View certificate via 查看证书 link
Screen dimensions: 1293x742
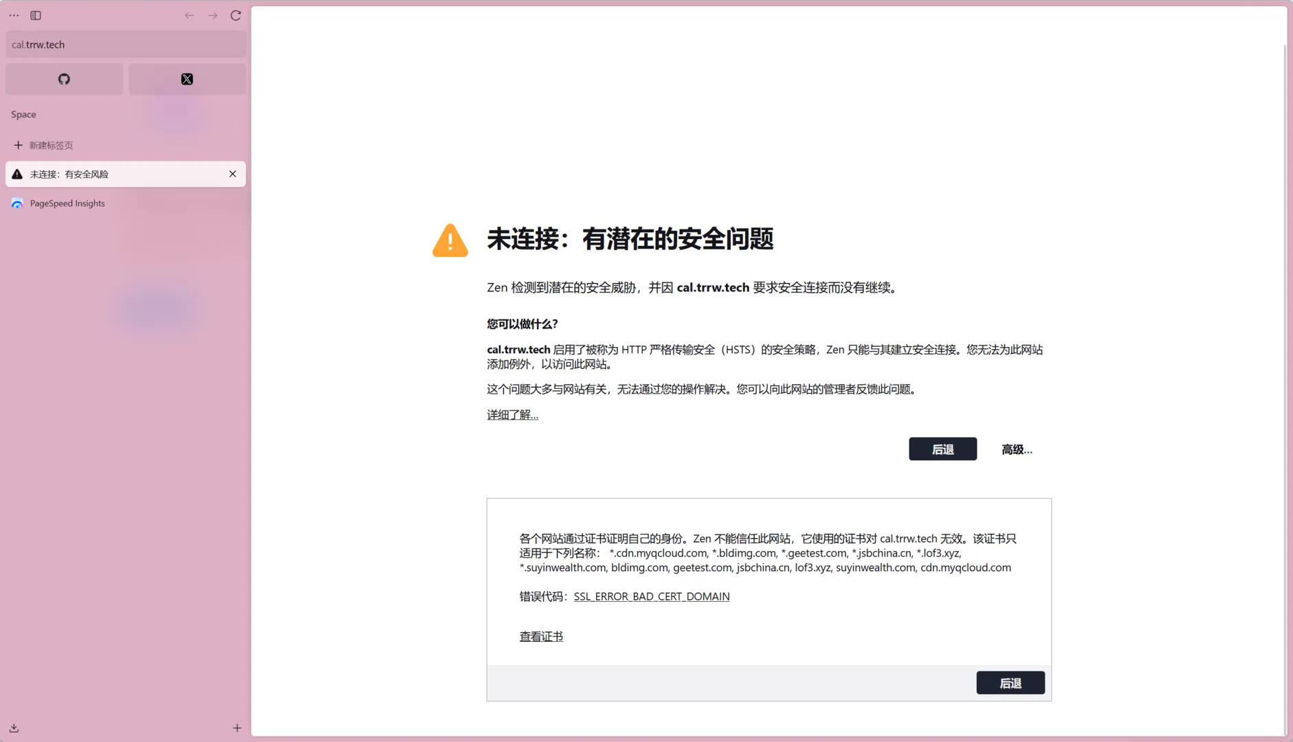click(541, 636)
